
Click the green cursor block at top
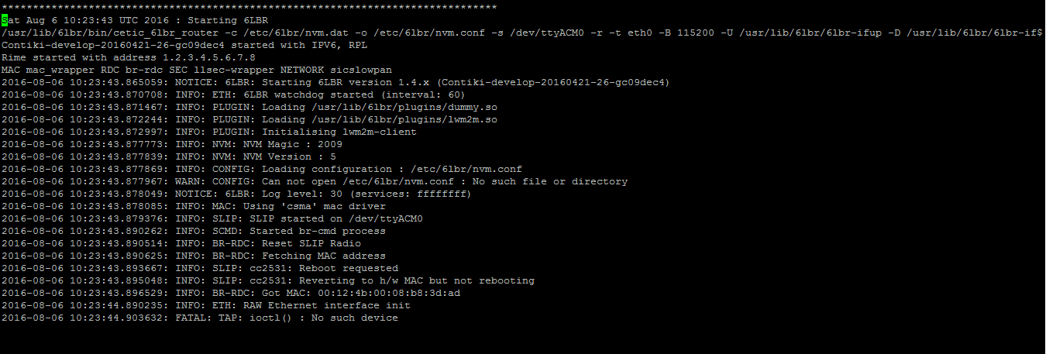pos(5,20)
